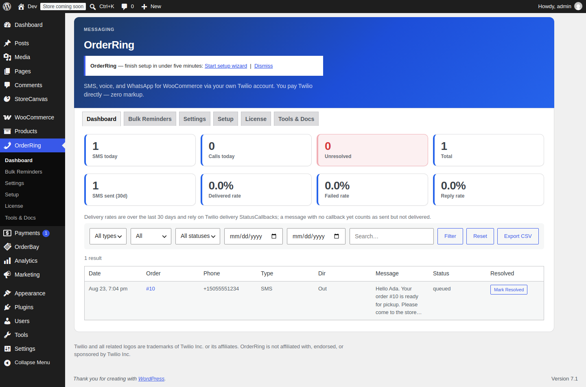Click the WordPress footer link
Viewport: 586px width, 387px height.
point(151,379)
